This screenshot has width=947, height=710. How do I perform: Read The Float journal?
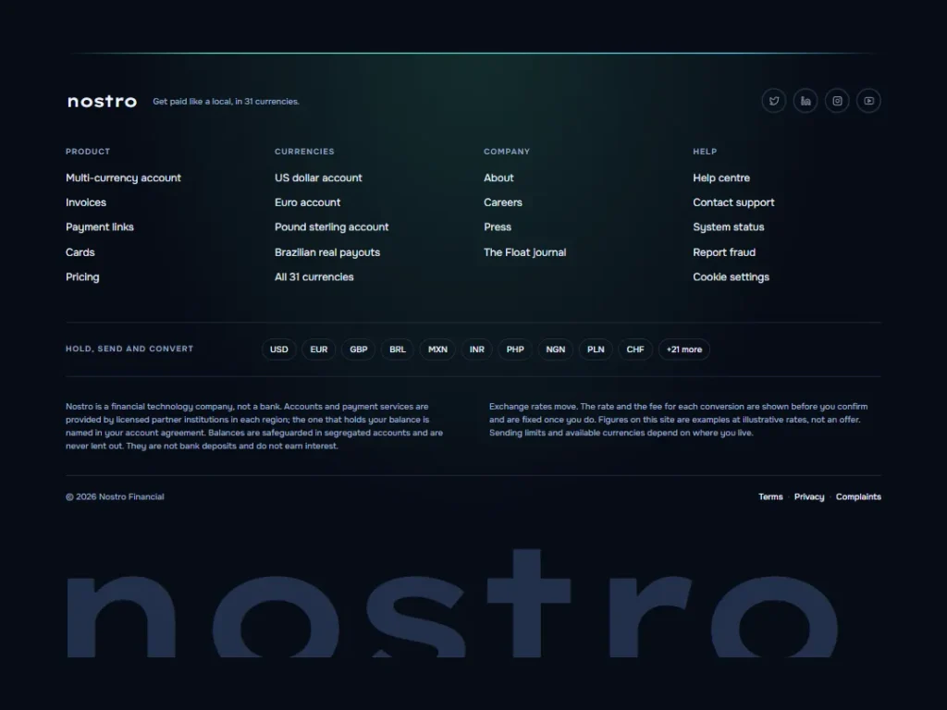[525, 252]
